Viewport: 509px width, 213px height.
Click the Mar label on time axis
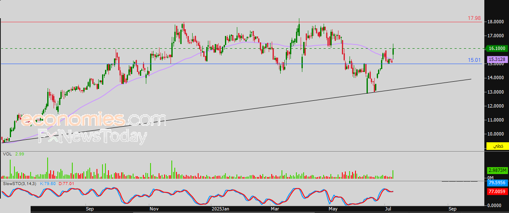click(275, 210)
